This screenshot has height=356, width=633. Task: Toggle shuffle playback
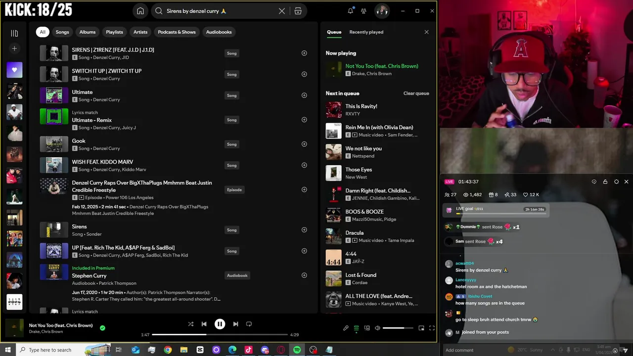pyautogui.click(x=190, y=324)
